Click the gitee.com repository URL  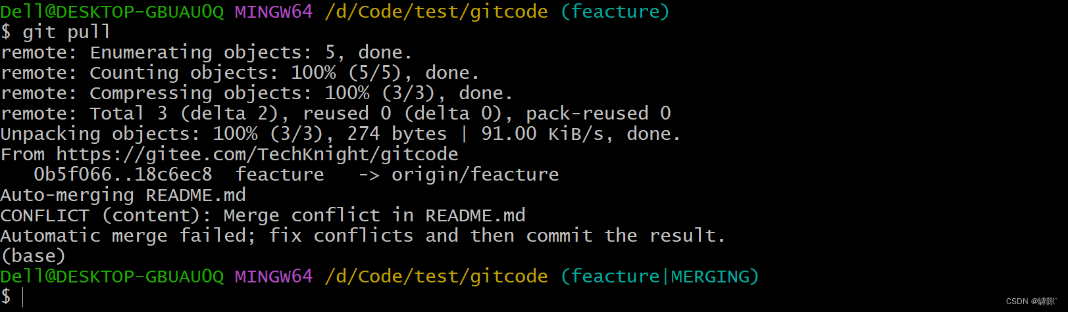pos(257,154)
